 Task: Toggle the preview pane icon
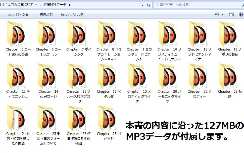(231, 15)
